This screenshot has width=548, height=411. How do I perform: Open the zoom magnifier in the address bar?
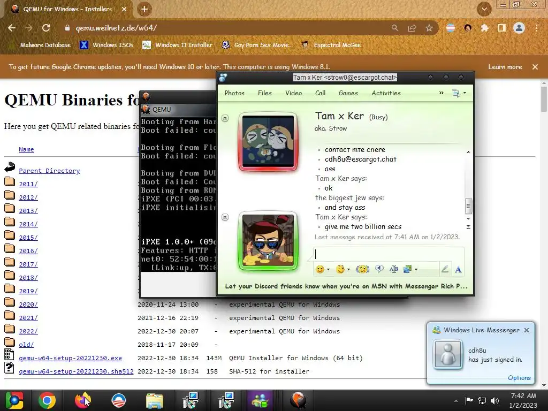(x=394, y=28)
